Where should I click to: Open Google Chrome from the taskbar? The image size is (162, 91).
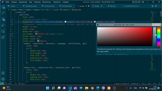(x=92, y=88)
